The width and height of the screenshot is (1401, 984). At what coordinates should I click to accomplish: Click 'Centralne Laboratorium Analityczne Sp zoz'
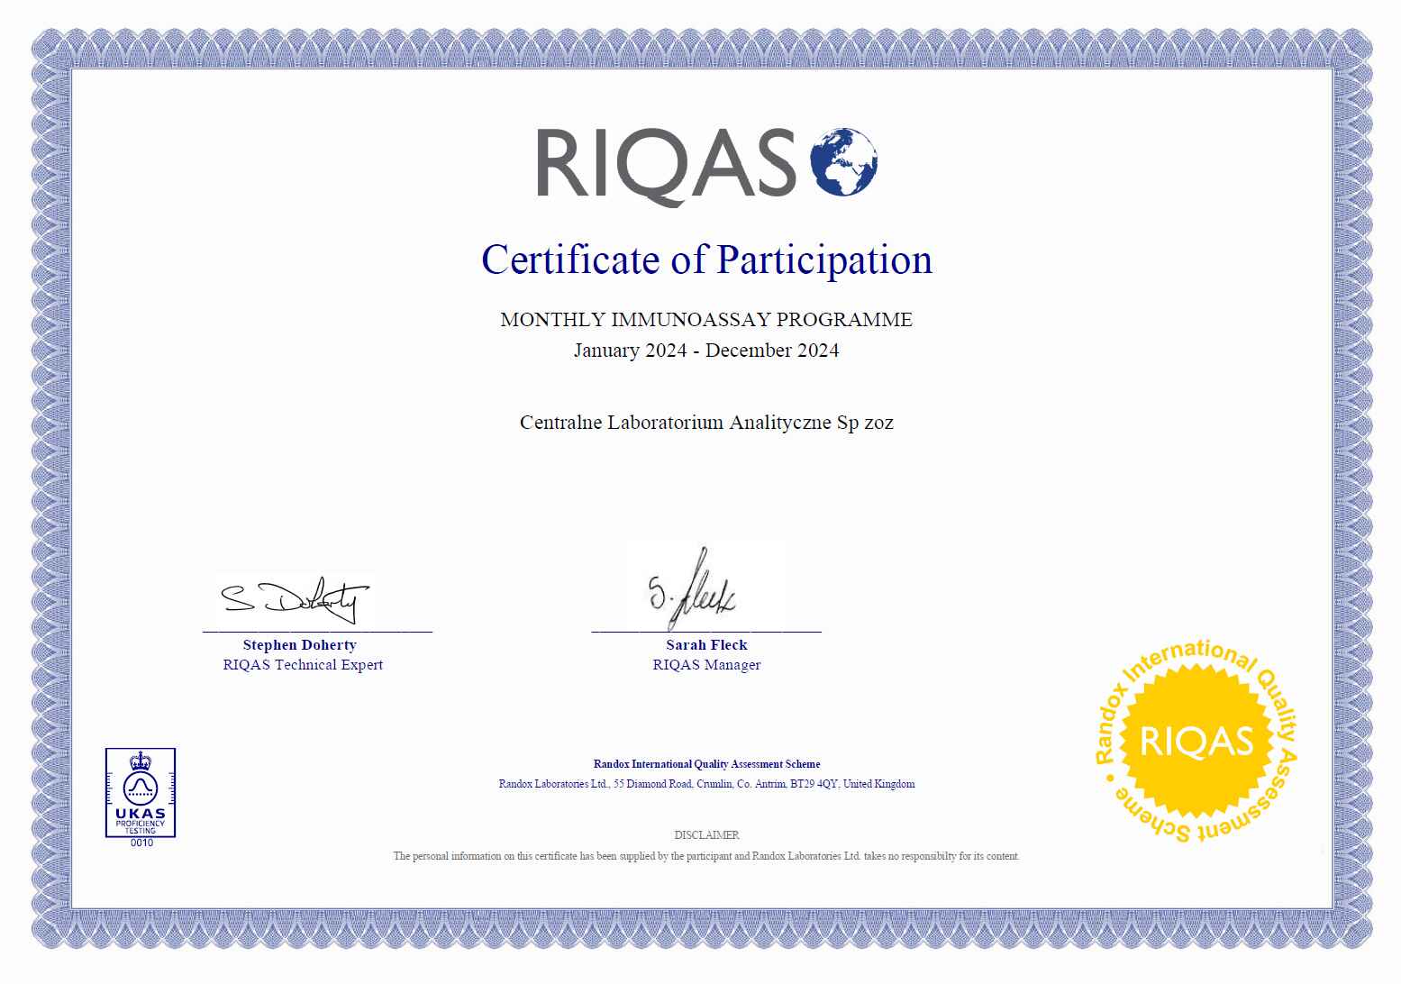[706, 423]
